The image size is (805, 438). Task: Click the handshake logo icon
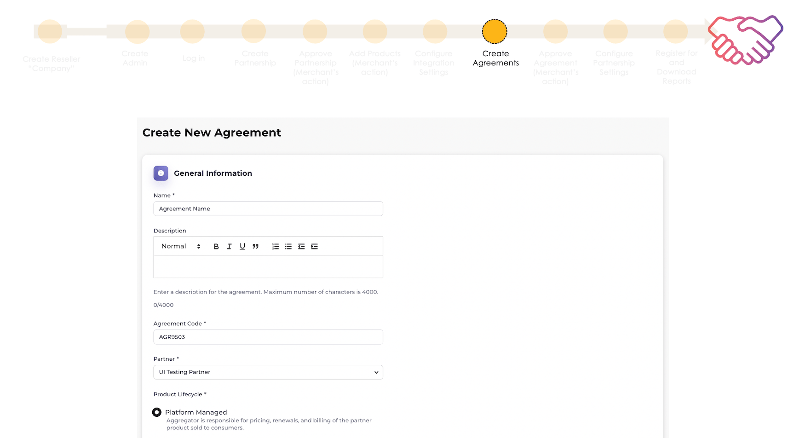[746, 40]
